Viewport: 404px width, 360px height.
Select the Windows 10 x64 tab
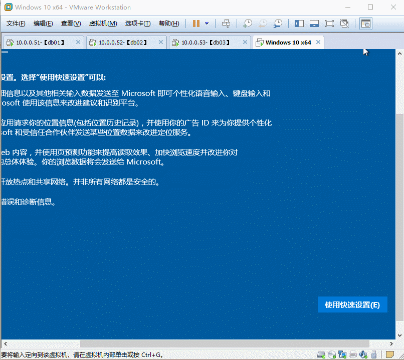[x=288, y=42]
